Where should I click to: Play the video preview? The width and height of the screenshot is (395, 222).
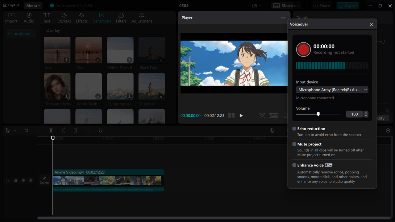pos(241,115)
